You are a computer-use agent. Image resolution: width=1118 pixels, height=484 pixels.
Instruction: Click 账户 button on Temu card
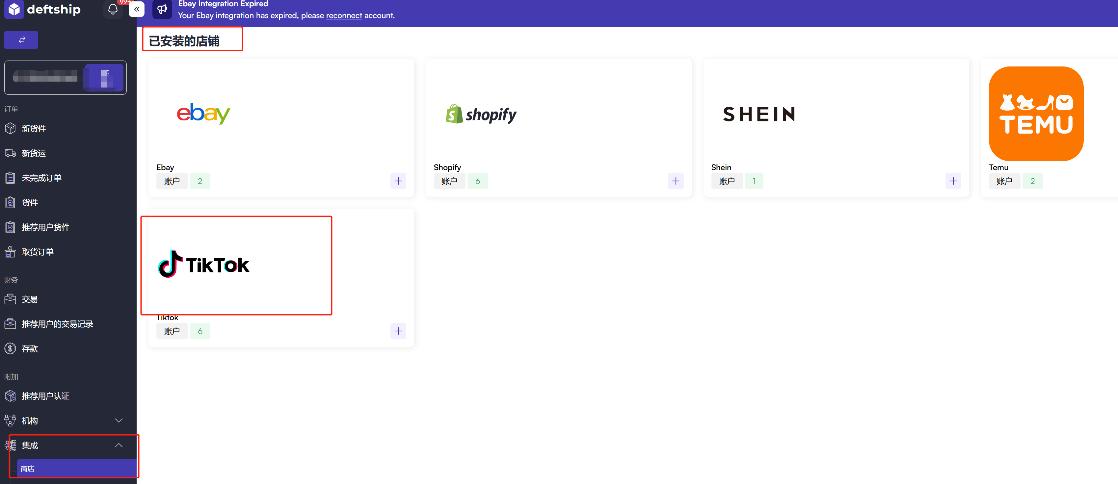click(1004, 181)
